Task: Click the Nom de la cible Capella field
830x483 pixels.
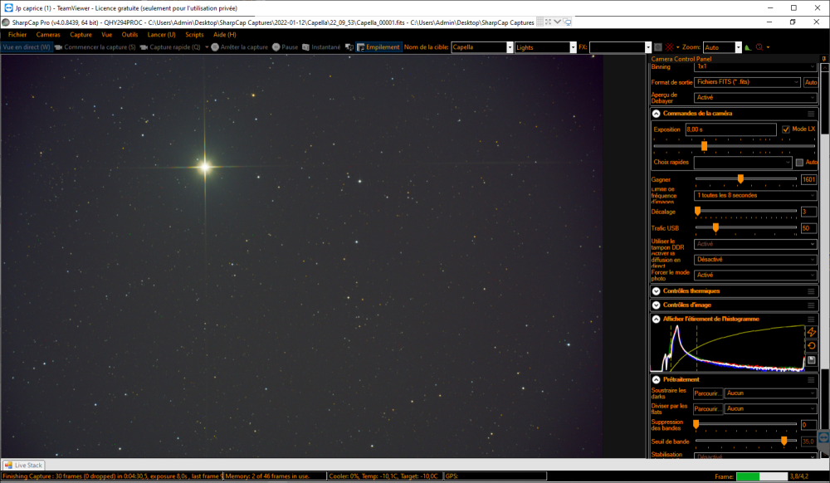Action: click(x=482, y=47)
